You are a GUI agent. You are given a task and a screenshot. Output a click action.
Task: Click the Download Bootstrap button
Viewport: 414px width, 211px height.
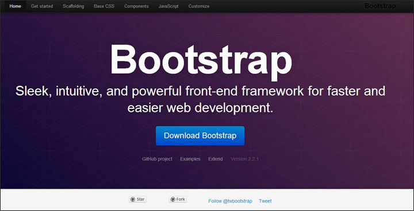(200, 136)
